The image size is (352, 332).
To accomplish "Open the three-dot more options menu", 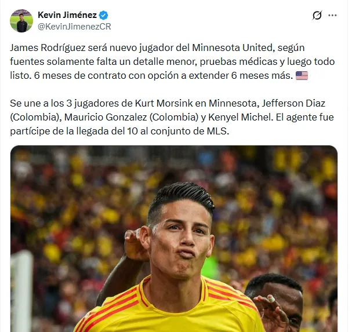I will coord(332,15).
